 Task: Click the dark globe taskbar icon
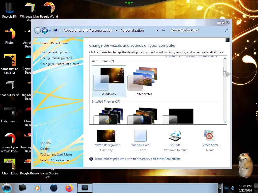click(x=54, y=188)
